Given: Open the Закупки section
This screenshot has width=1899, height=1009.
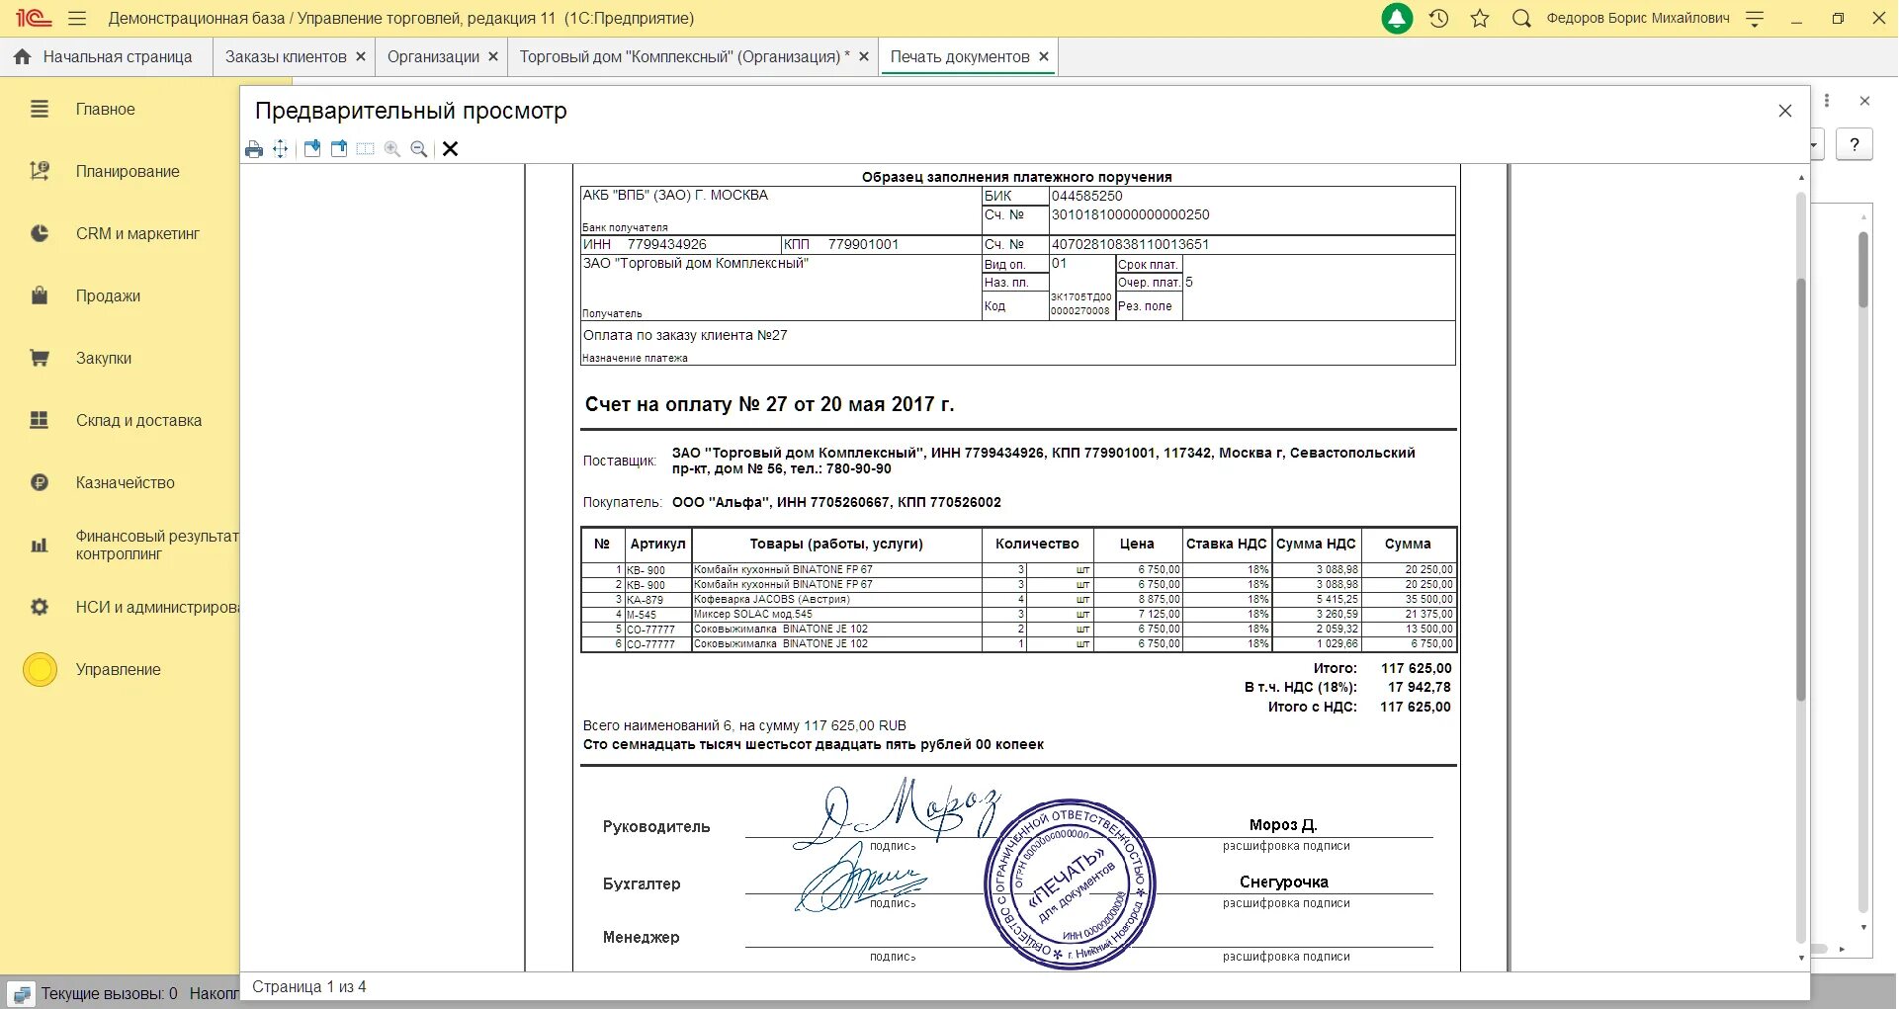Looking at the screenshot, I should point(104,359).
